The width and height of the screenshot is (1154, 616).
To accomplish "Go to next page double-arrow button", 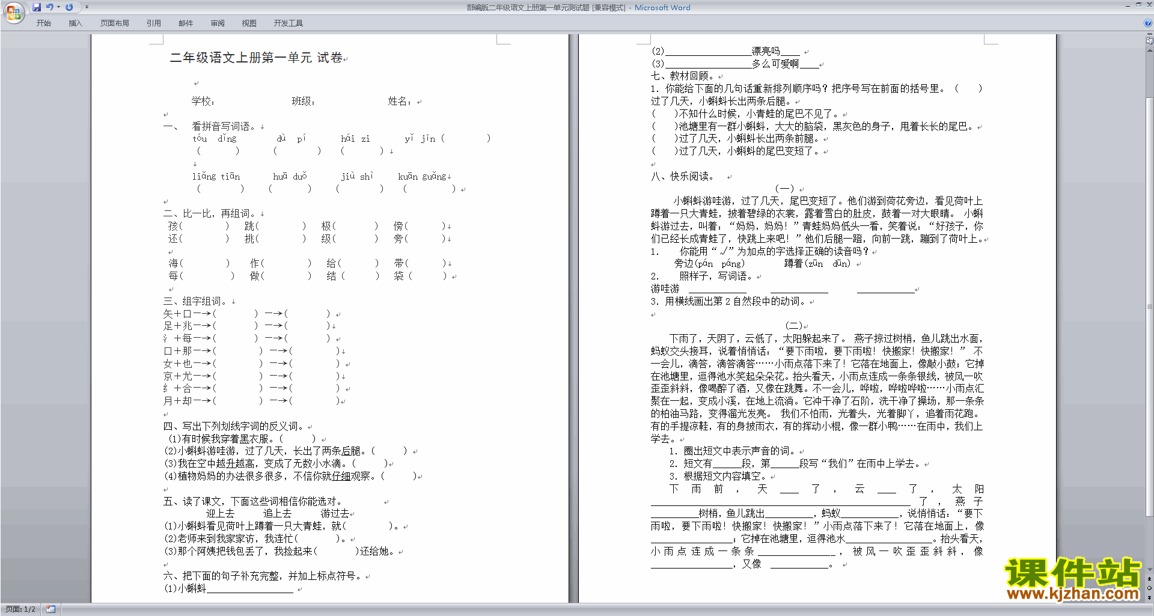I will pyautogui.click(x=1150, y=597).
